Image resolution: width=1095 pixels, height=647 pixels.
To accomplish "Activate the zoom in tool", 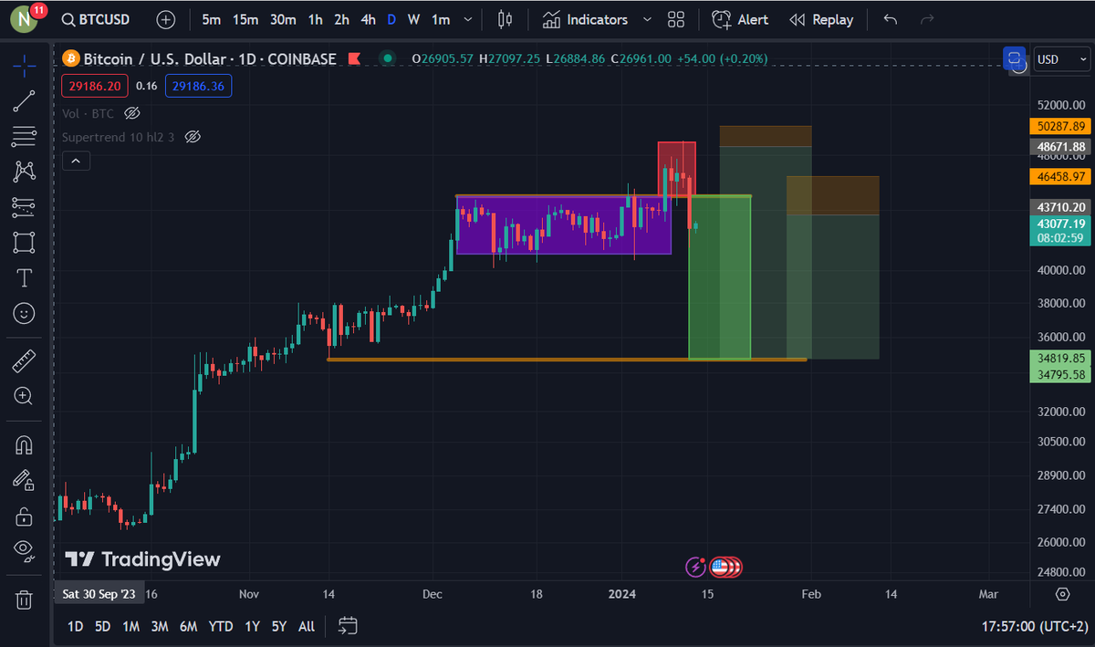I will (x=25, y=396).
